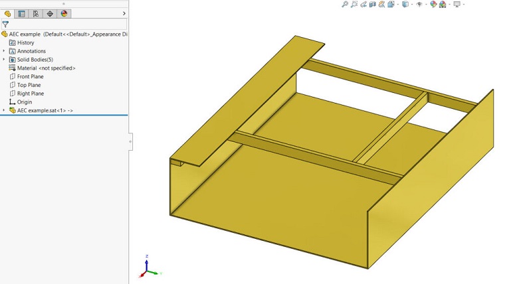Image resolution: width=515 pixels, height=284 pixels.
Task: Open the View Settings dropdown arrow
Action: tap(464, 4)
